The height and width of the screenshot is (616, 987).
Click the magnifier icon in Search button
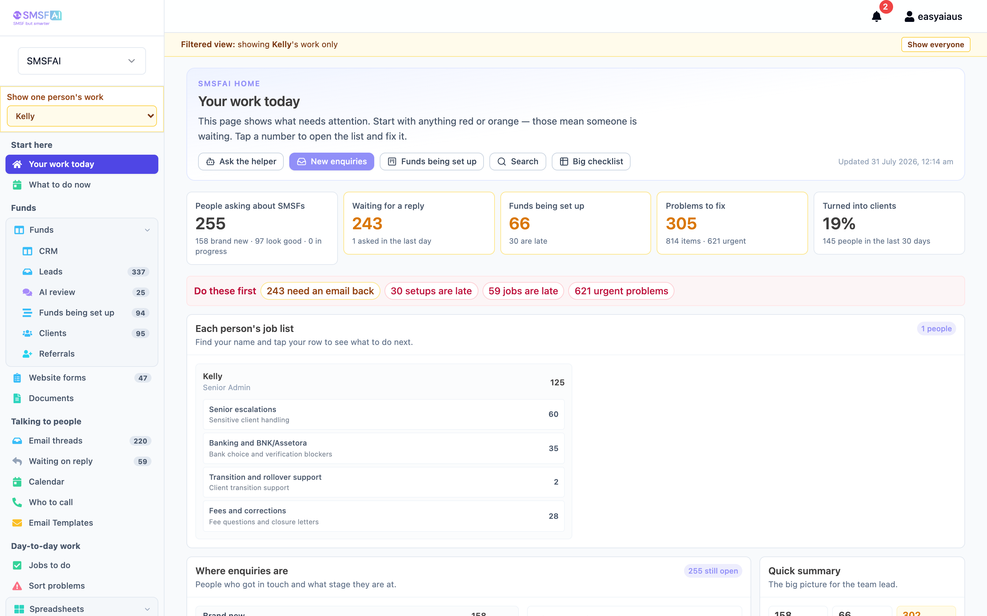[x=502, y=162]
